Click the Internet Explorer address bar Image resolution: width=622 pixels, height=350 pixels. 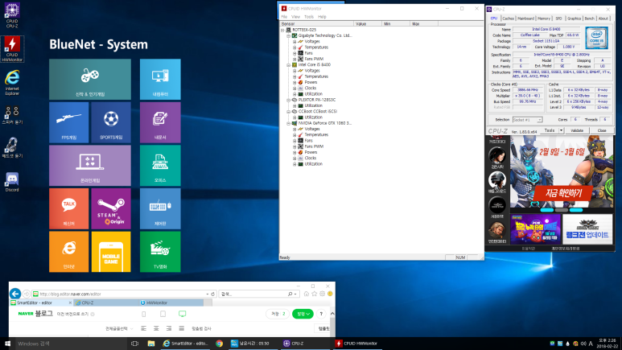tap(122, 294)
